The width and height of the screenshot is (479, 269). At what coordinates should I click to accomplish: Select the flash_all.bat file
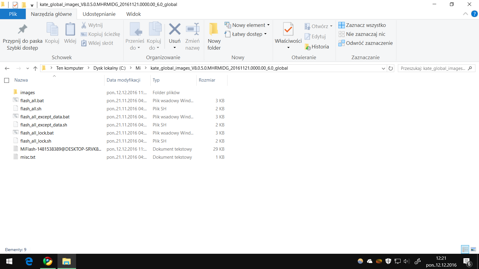click(x=32, y=101)
